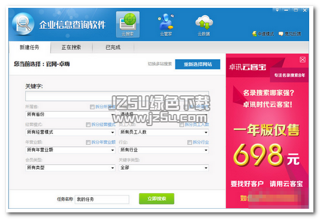The image size is (320, 219).
Task: Open the 云搜索 cloud search module
Action: (128, 25)
